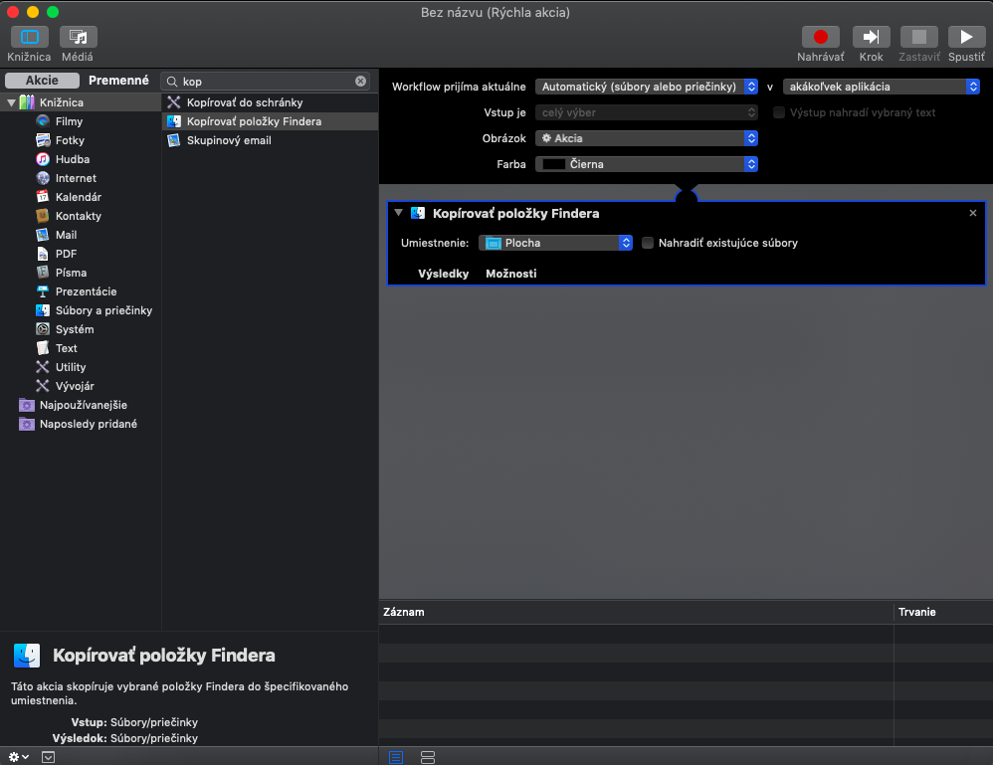
Task: Select the Kontakty category icon
Action: (43, 216)
